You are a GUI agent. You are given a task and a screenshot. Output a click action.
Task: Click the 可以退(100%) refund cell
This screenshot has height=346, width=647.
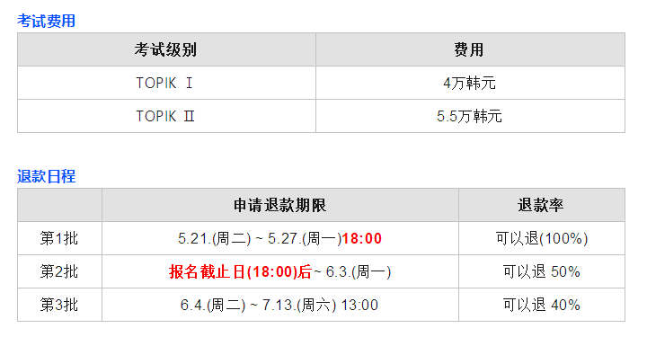click(541, 238)
